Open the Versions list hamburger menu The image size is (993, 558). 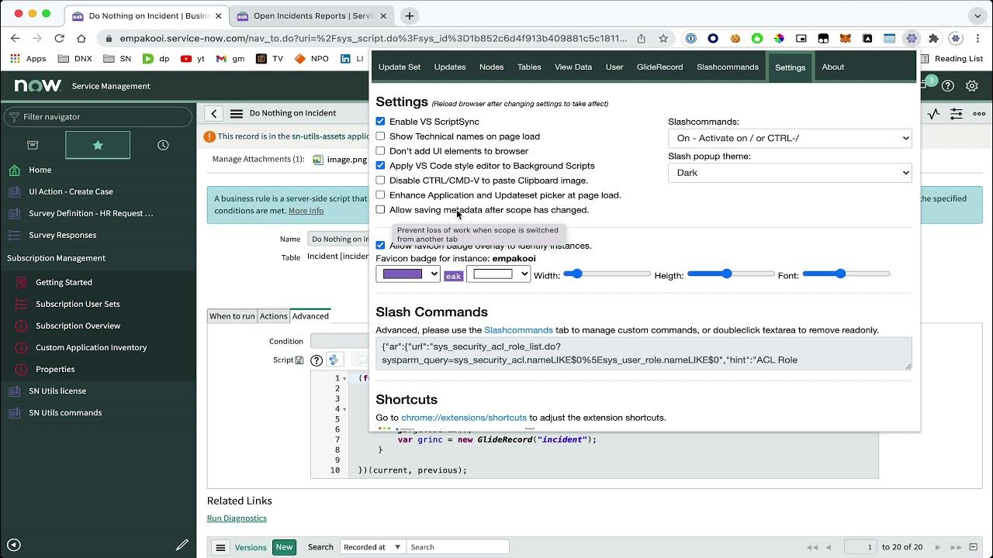coord(220,547)
